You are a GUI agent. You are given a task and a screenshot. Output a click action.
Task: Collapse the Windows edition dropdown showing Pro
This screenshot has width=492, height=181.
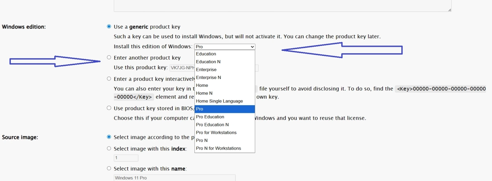[x=224, y=47]
